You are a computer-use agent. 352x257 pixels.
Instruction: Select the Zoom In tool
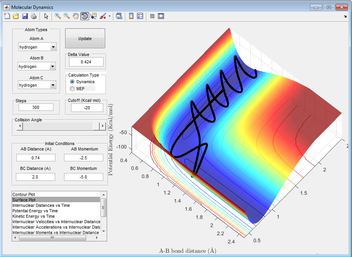58,16
